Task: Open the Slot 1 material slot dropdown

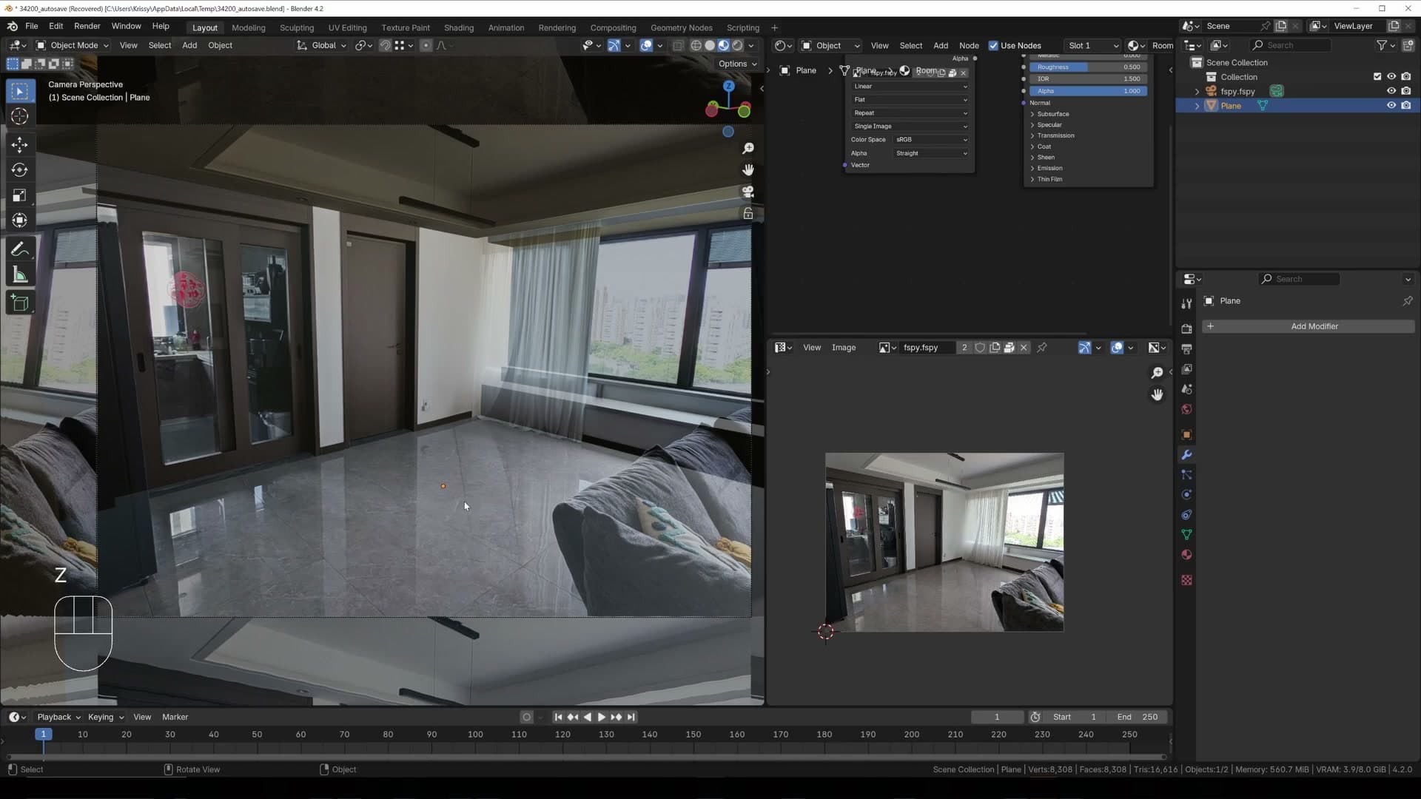Action: (1092, 46)
